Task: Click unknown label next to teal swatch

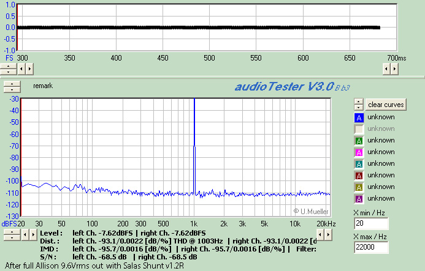Action: coord(381,163)
